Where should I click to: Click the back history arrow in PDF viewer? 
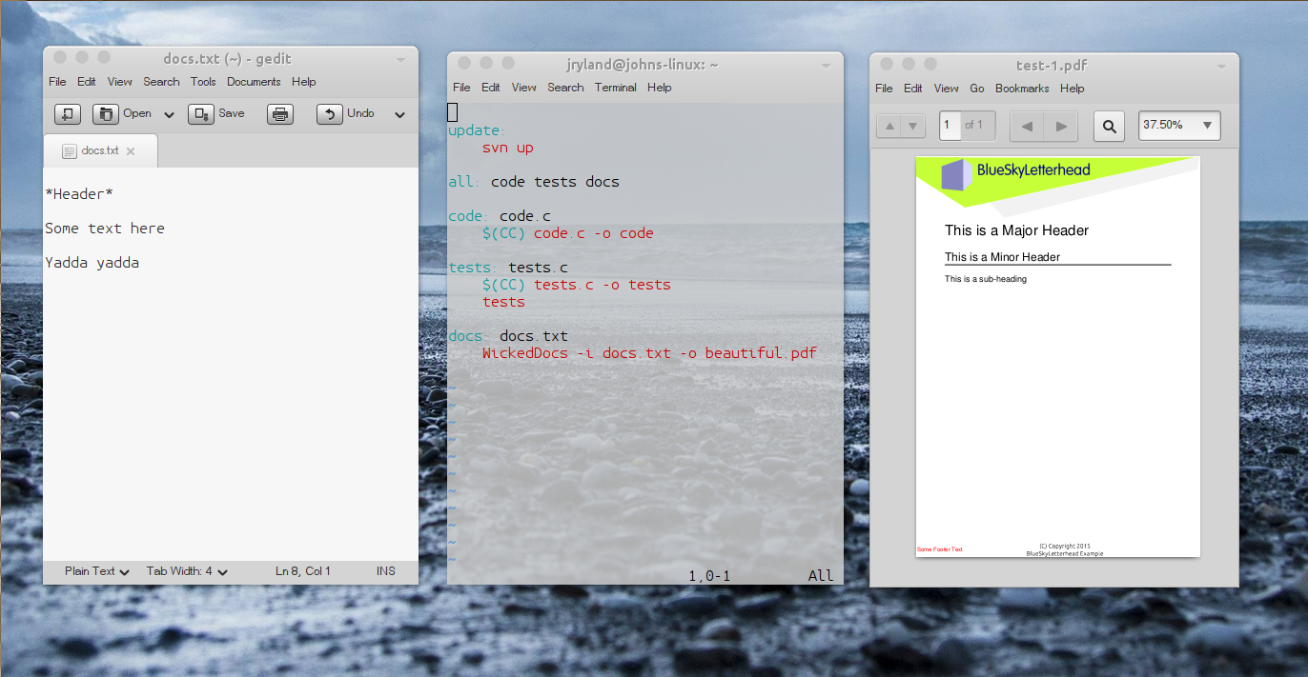point(1027,126)
